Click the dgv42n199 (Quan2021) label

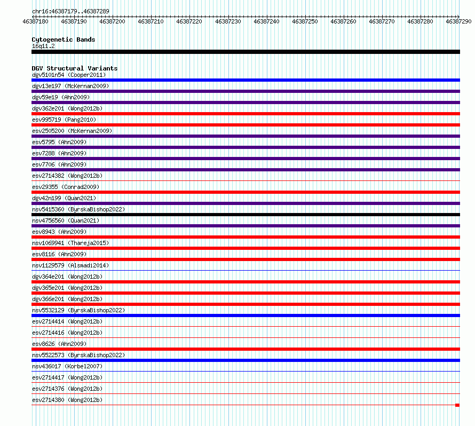click(x=64, y=198)
